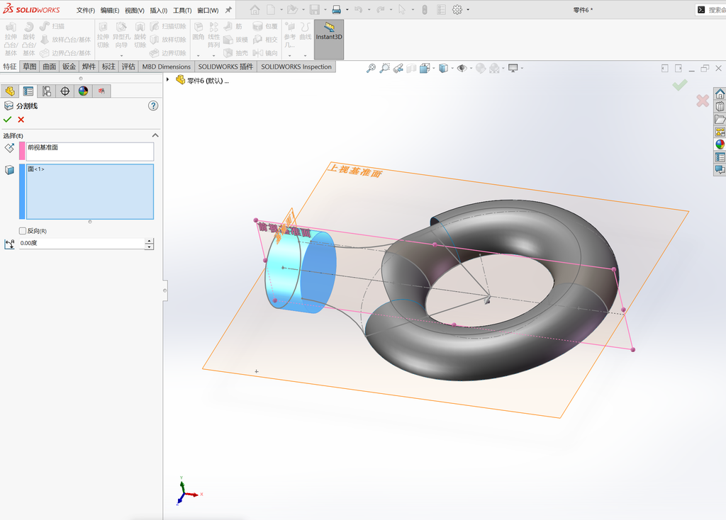Open the 文件(F) menu
Screen dimensions: 726x520
[x=86, y=10]
